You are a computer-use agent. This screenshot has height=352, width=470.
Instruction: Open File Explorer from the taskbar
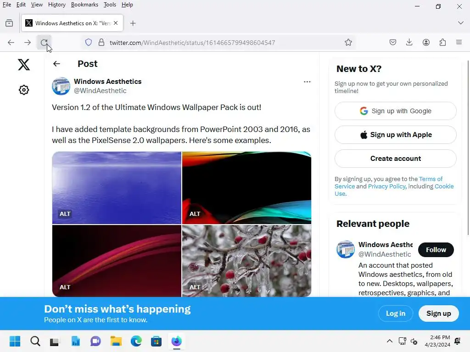click(x=116, y=341)
